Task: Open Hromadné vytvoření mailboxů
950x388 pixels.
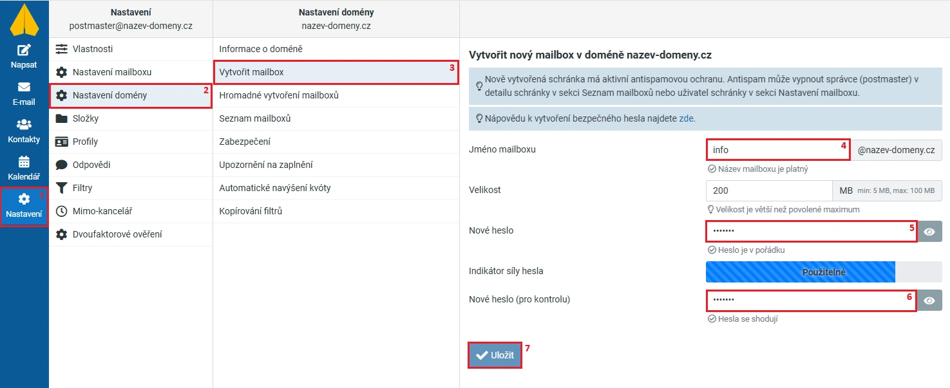Action: pos(279,95)
